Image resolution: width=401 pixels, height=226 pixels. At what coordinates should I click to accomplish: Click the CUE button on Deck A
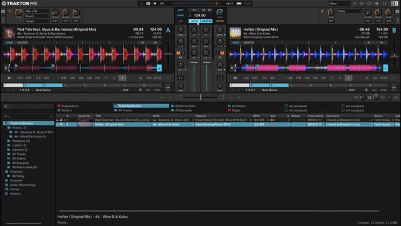click(x=20, y=78)
